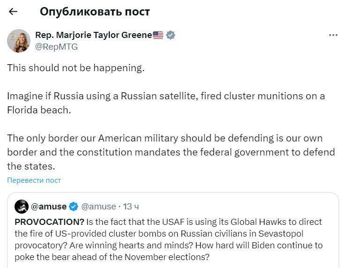Open the "13 ч" timestamp of quoted post

tap(131, 206)
